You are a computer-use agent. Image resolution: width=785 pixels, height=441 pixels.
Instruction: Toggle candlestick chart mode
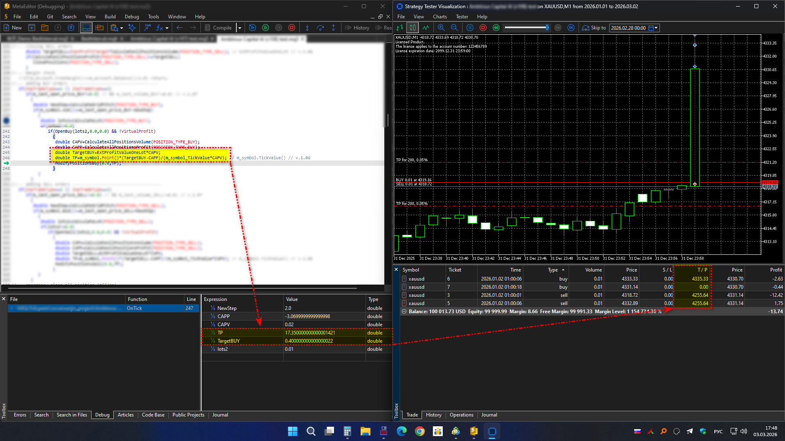pyautogui.click(x=413, y=28)
